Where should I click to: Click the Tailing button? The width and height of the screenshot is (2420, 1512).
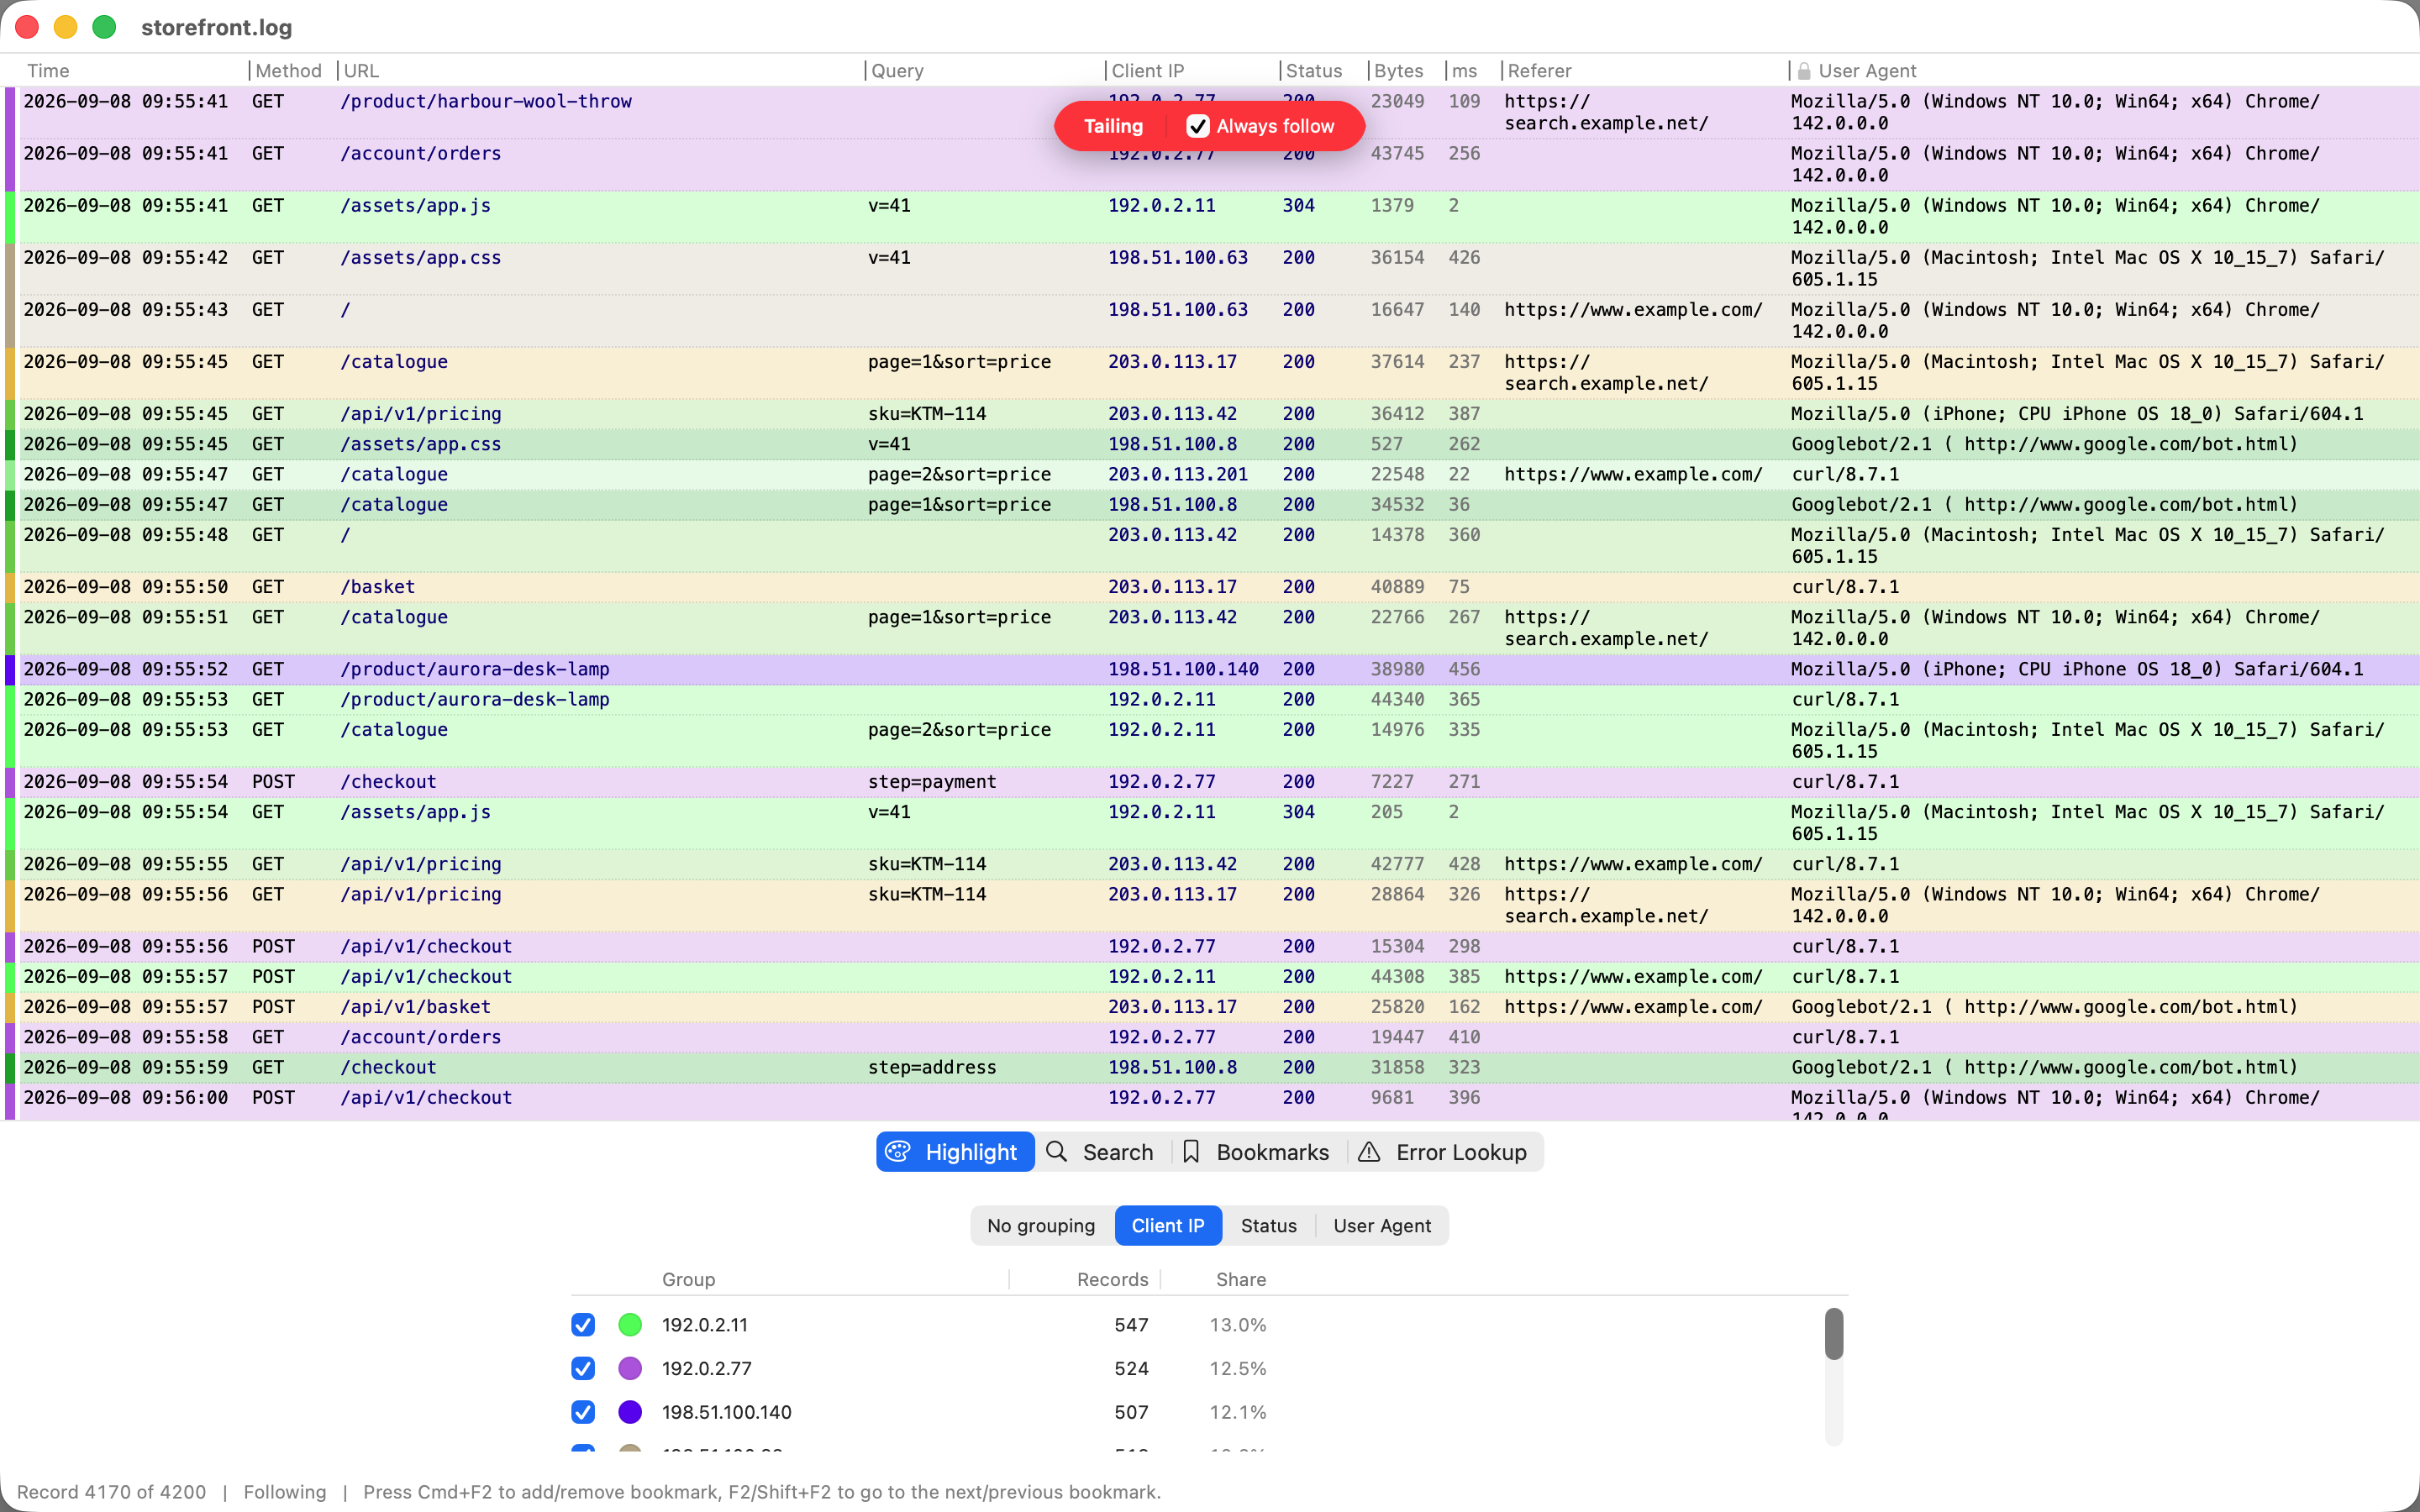point(1113,126)
